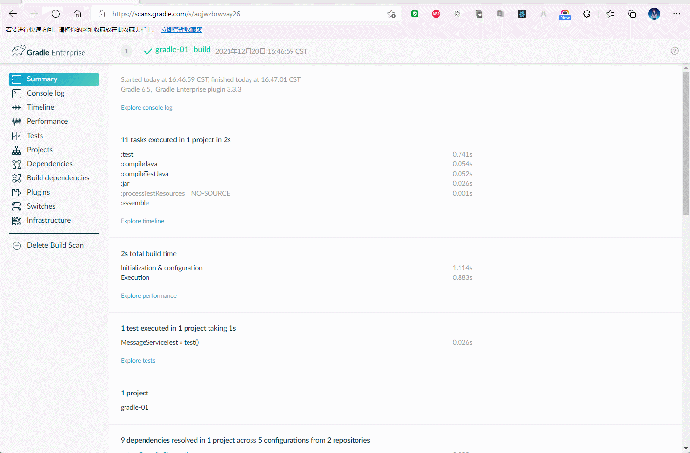Click the Gradle Enterprise elephant logo
Image resolution: width=690 pixels, height=453 pixels.
[19, 51]
